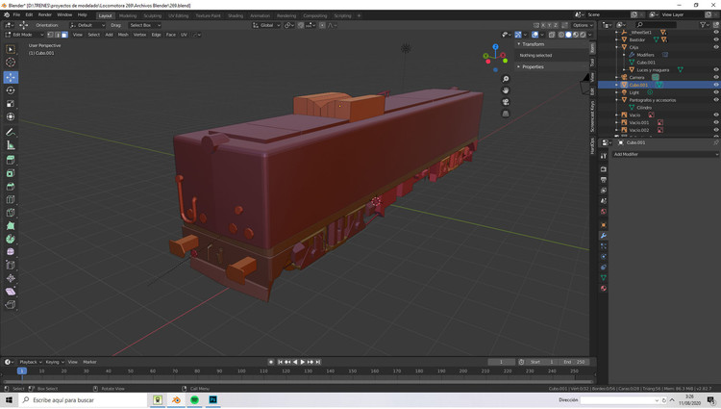The height and width of the screenshot is (409, 721).
Task: Open the Global transform orientation dropdown
Action: pyautogui.click(x=266, y=25)
